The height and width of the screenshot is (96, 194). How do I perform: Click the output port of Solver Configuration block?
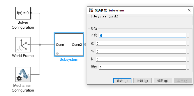[31, 13]
